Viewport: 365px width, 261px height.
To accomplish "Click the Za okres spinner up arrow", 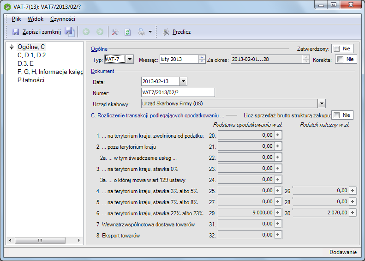I will click(x=306, y=57).
